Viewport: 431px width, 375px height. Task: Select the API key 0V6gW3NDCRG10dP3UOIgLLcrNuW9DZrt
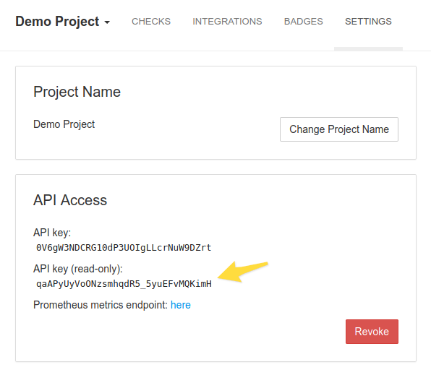124,248
